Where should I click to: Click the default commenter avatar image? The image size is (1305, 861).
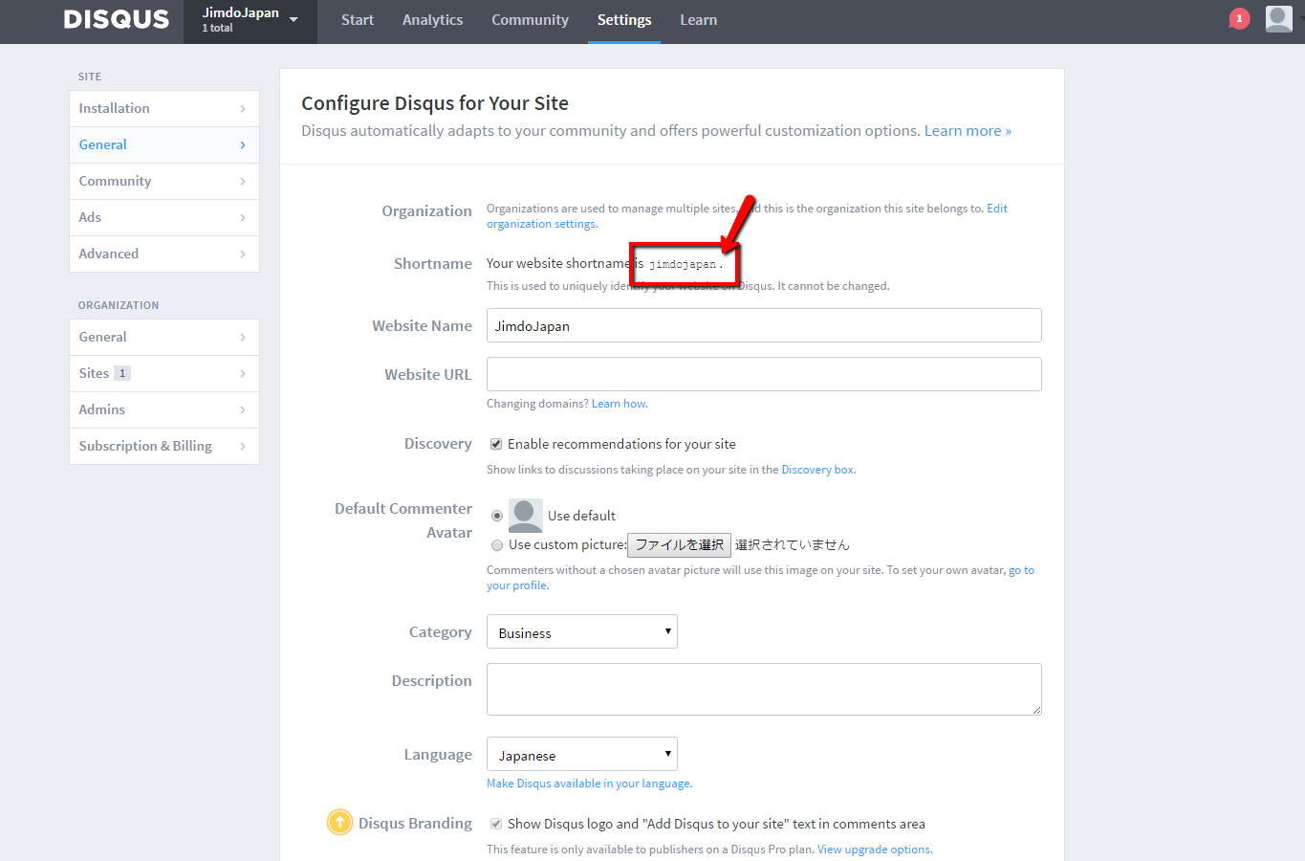tap(525, 516)
